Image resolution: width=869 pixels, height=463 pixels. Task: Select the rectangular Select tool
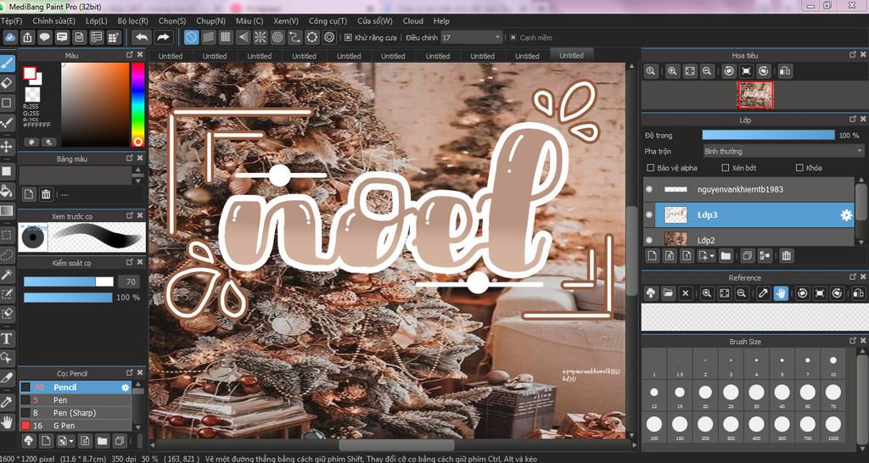7,236
